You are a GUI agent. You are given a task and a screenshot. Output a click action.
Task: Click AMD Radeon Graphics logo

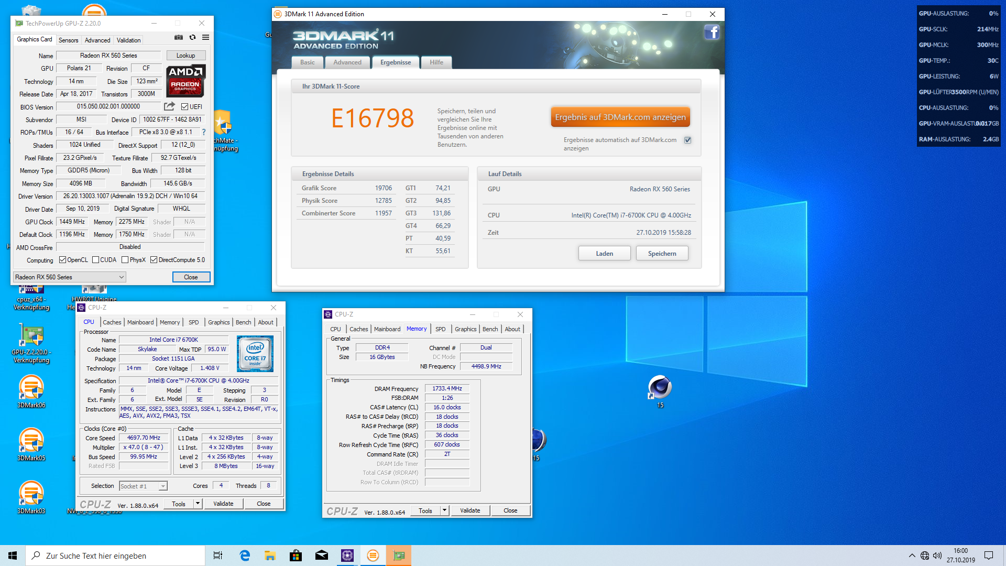(x=186, y=81)
